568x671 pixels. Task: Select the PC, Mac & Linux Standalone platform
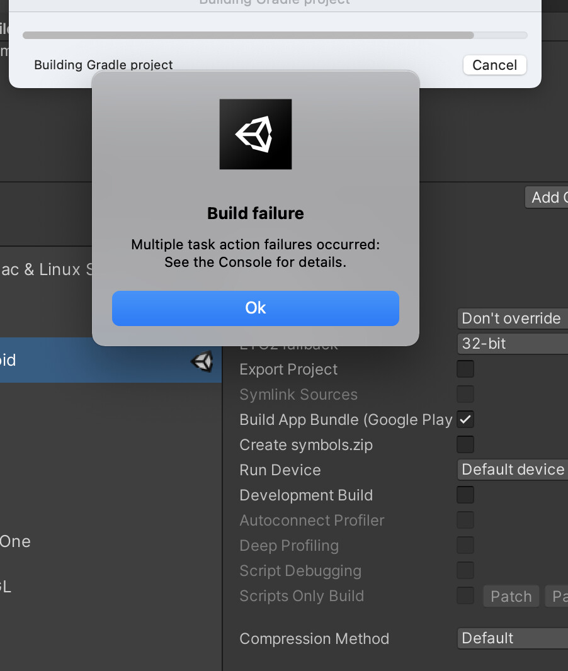(x=63, y=269)
